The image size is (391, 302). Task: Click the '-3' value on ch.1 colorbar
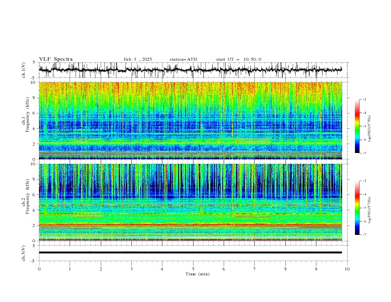(x=364, y=99)
